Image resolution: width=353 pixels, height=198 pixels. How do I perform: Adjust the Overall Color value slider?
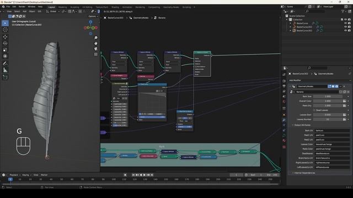point(328,101)
